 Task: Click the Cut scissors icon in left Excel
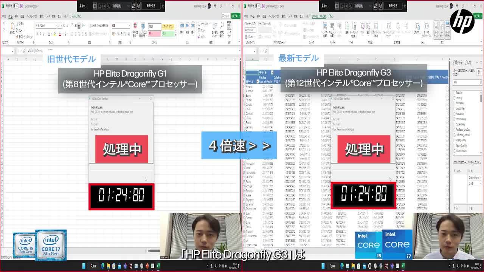(x=18, y=24)
